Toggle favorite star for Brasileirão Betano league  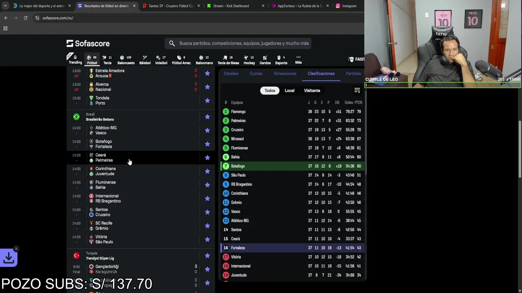(207, 117)
